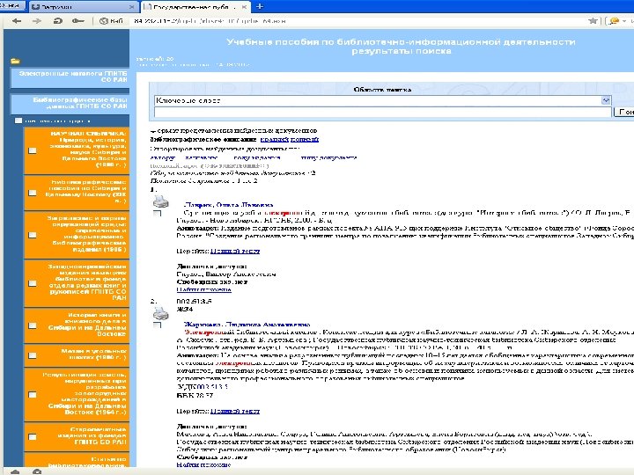
Task: Click the browser address bar
Action: coord(358,21)
